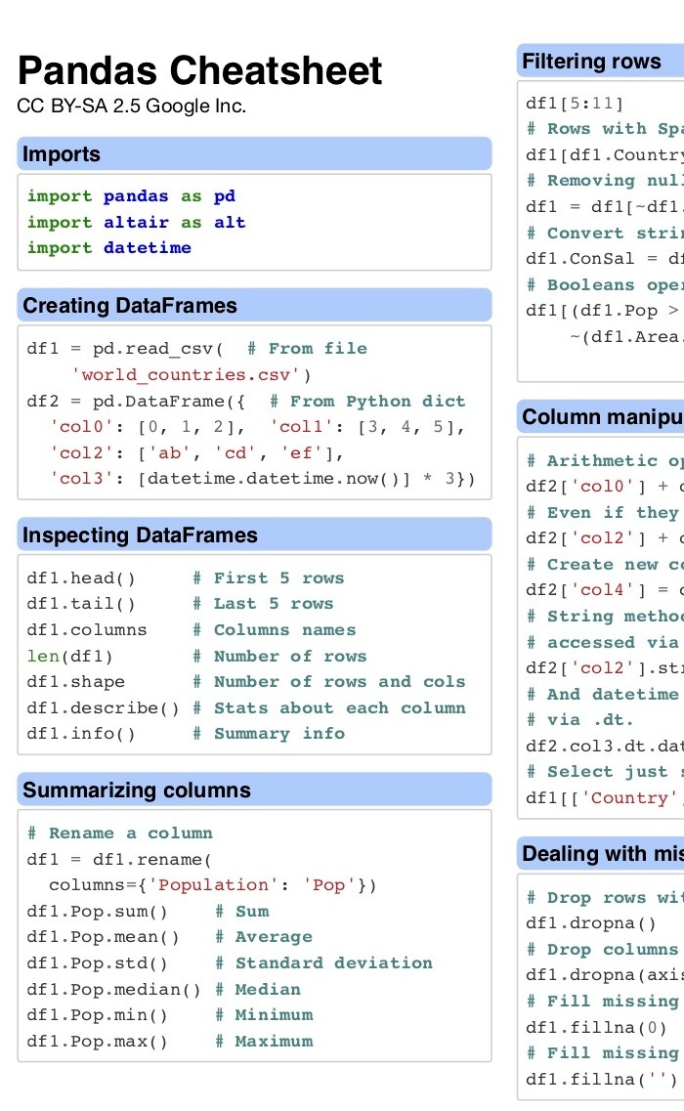Click the 'df1.Pop.std()' code line
This screenshot has height=1111, width=684.
[97, 962]
